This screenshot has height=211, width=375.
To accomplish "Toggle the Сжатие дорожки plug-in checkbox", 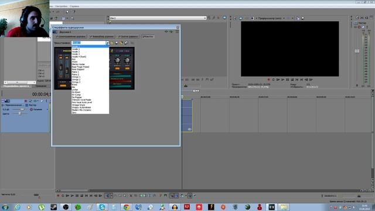I will point(119,36).
